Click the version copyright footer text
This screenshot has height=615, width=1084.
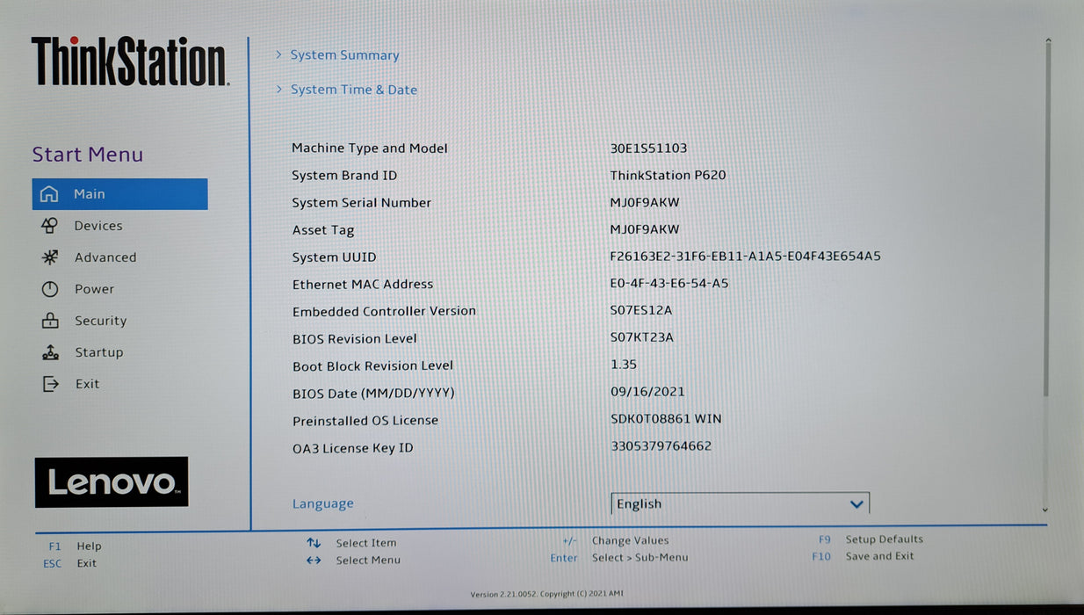pyautogui.click(x=546, y=594)
